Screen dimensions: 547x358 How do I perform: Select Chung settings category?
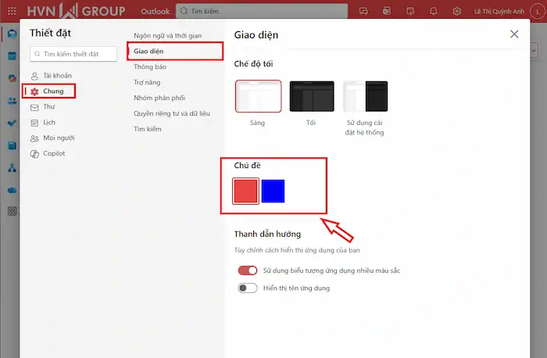48,91
